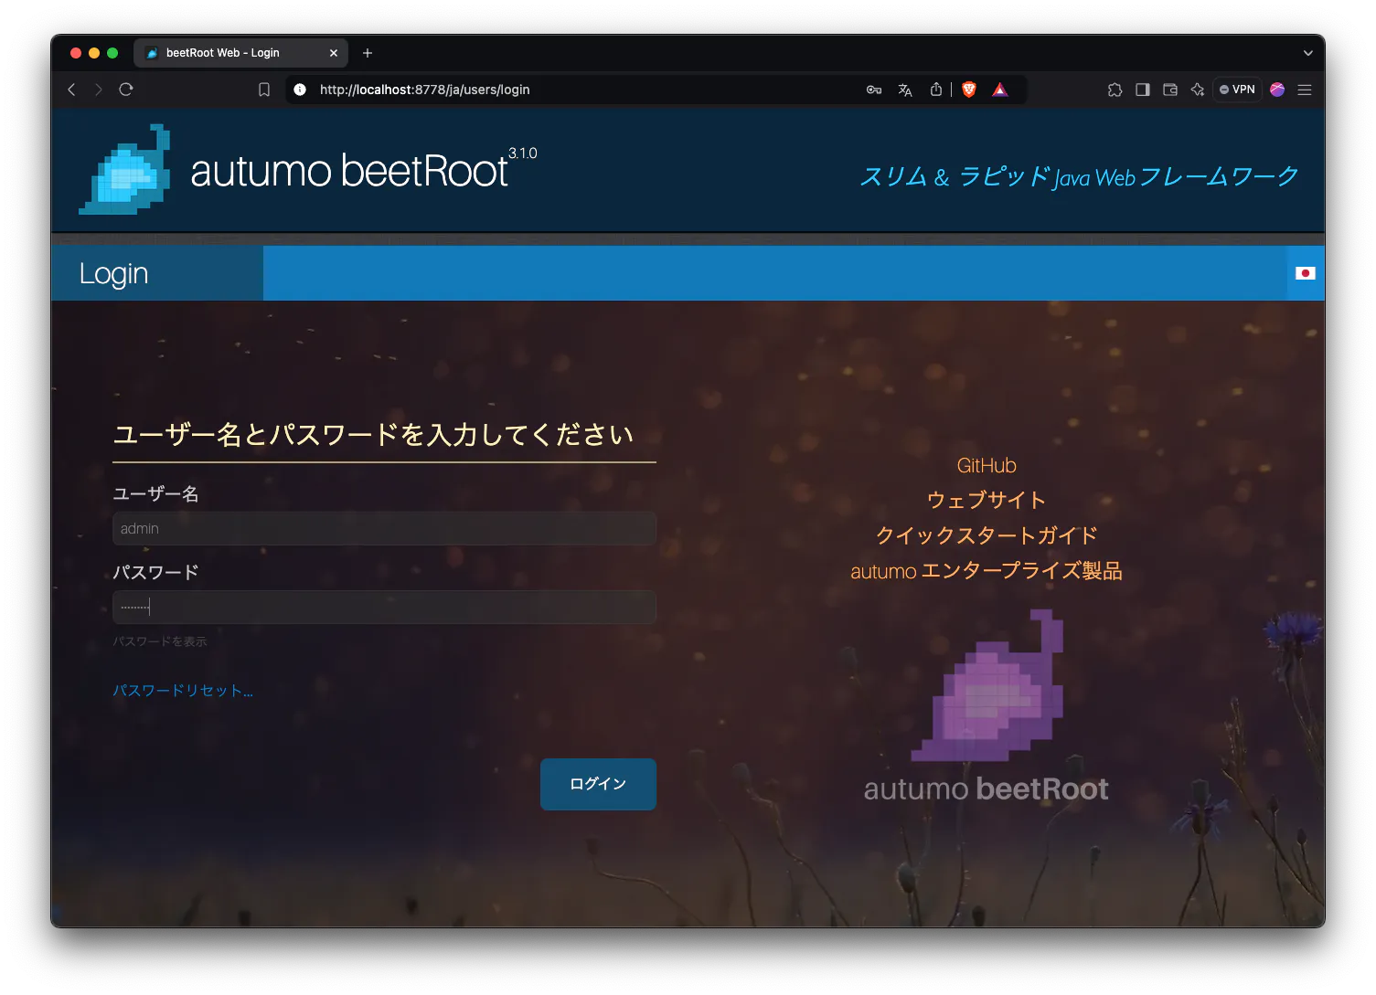The image size is (1376, 995).
Task: View site information icon in address bar
Action: tap(300, 90)
